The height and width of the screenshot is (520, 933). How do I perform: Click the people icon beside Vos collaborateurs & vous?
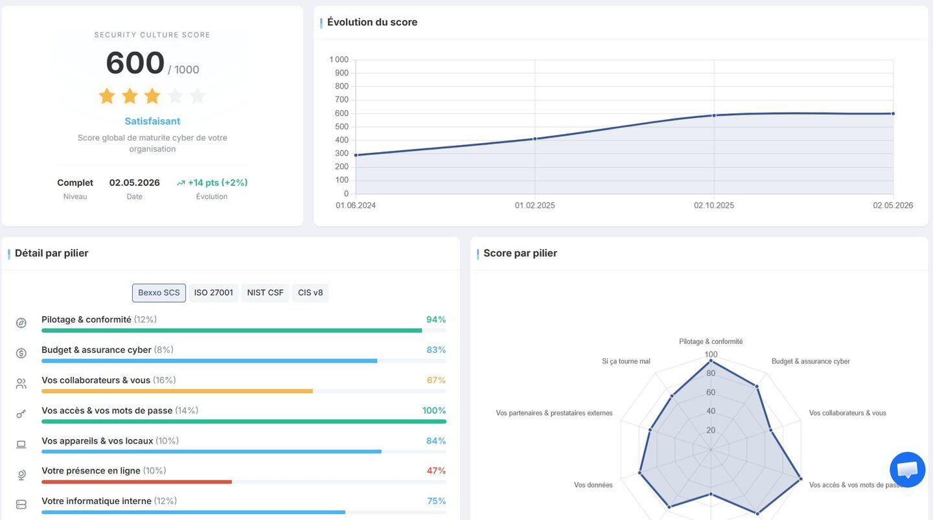[21, 383]
